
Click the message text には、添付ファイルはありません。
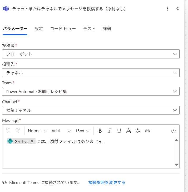pyautogui.click(x=71, y=141)
